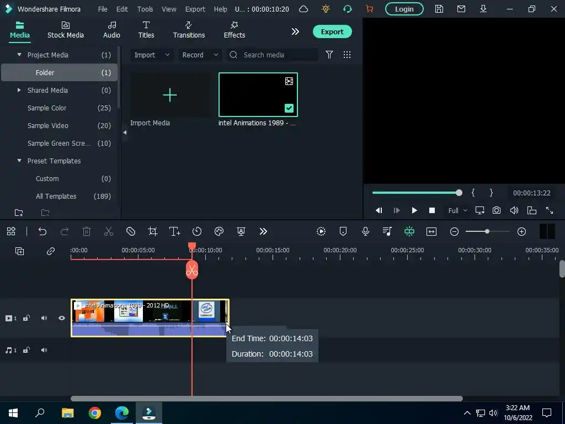Add text with the Title tool icon
The width and height of the screenshot is (565, 424).
coord(175,231)
